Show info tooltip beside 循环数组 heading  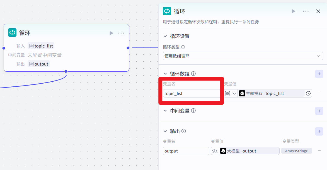[193, 74]
